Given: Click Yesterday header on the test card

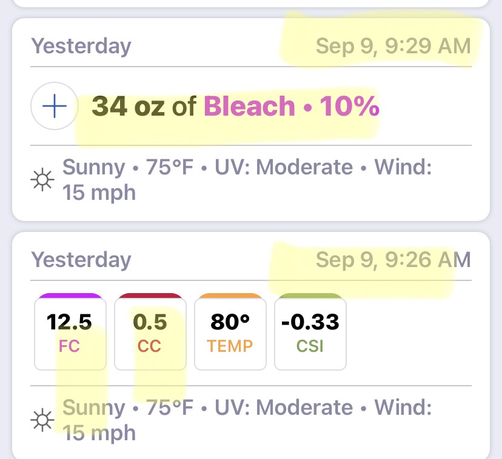Looking at the screenshot, I should point(81,260).
